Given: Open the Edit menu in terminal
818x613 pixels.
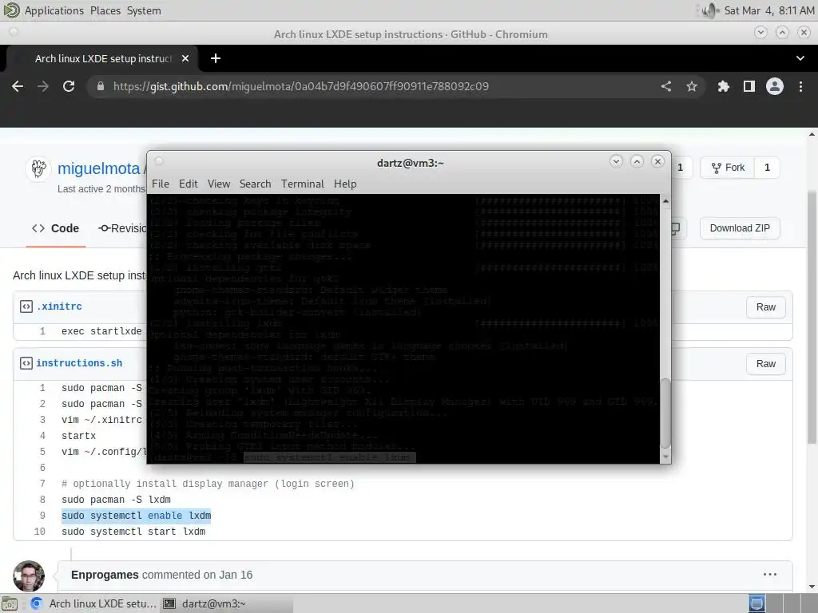Looking at the screenshot, I should point(189,184).
